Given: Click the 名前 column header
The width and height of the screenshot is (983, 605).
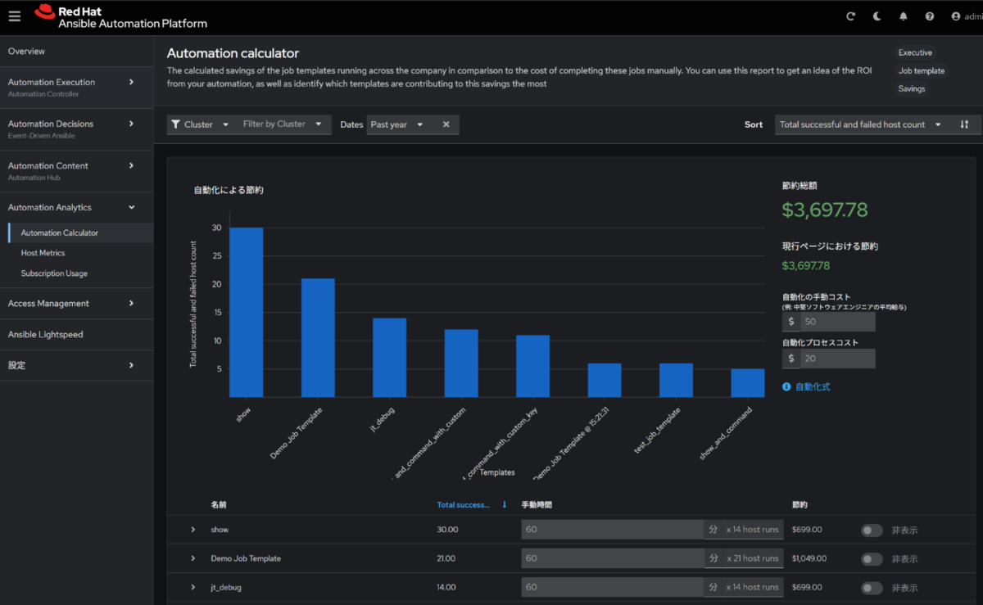Looking at the screenshot, I should click(x=219, y=505).
